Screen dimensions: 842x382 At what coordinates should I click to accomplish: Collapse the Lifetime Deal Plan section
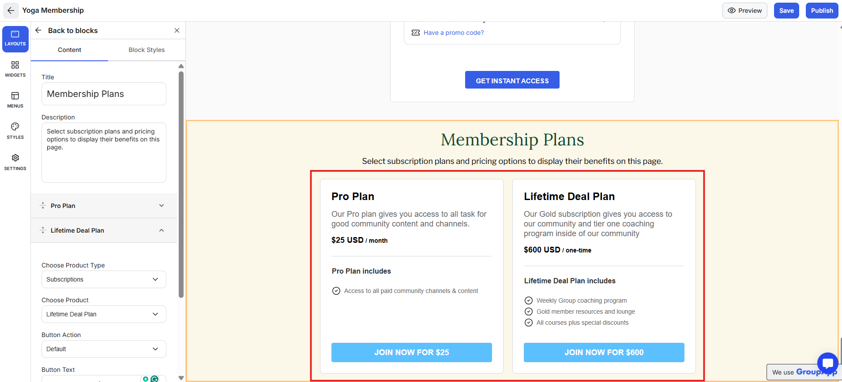point(162,230)
